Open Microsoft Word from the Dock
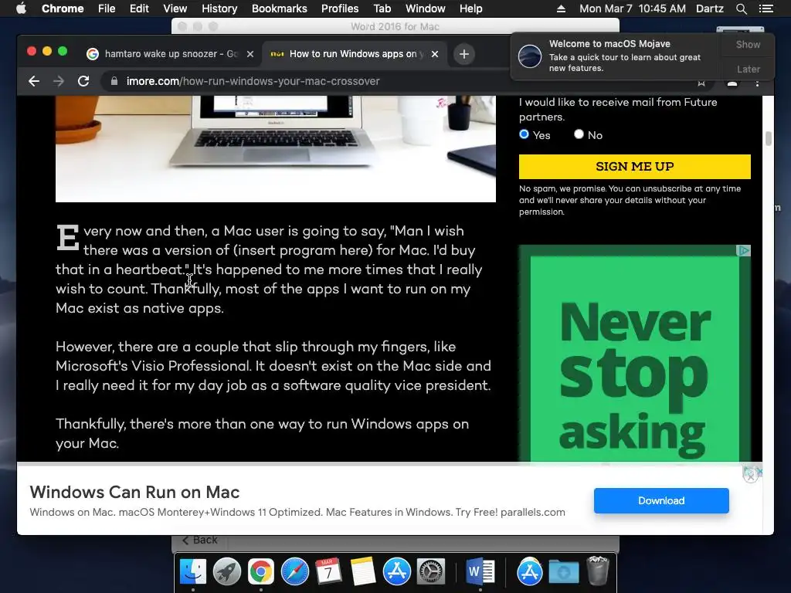This screenshot has height=593, width=791. click(480, 572)
